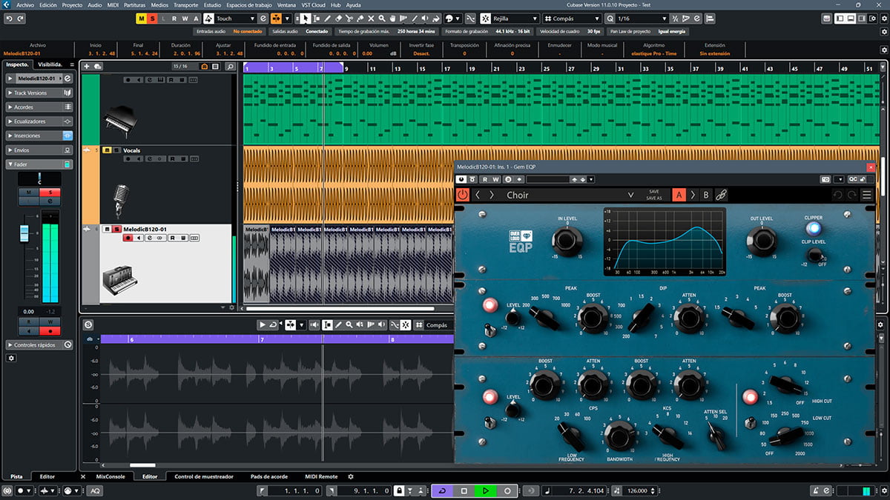Click the inspector settings gear icon
Image resolution: width=890 pixels, height=500 pixels.
11,358
